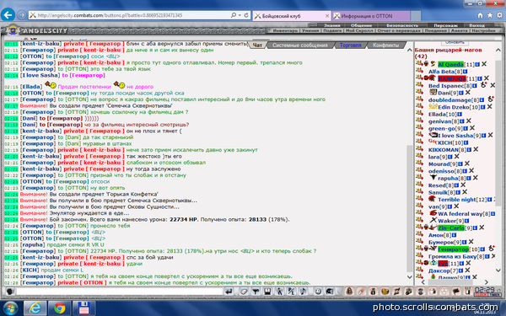This screenshot has height=316, width=506.
Task: Open address bar search dropdown arrow
Action: tap(240, 15)
